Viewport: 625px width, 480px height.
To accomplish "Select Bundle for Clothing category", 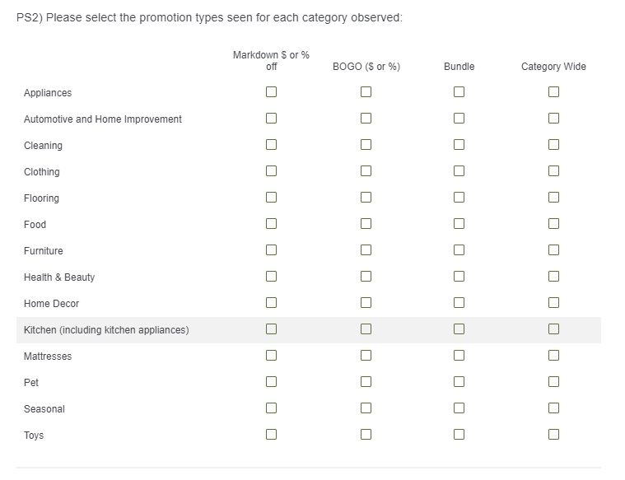I will click(x=459, y=171).
